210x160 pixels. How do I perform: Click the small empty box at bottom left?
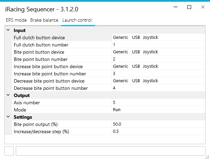9,151
